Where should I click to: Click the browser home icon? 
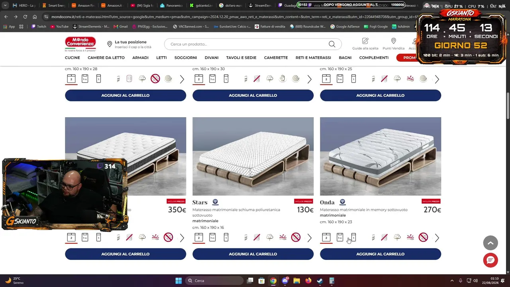tap(35, 17)
